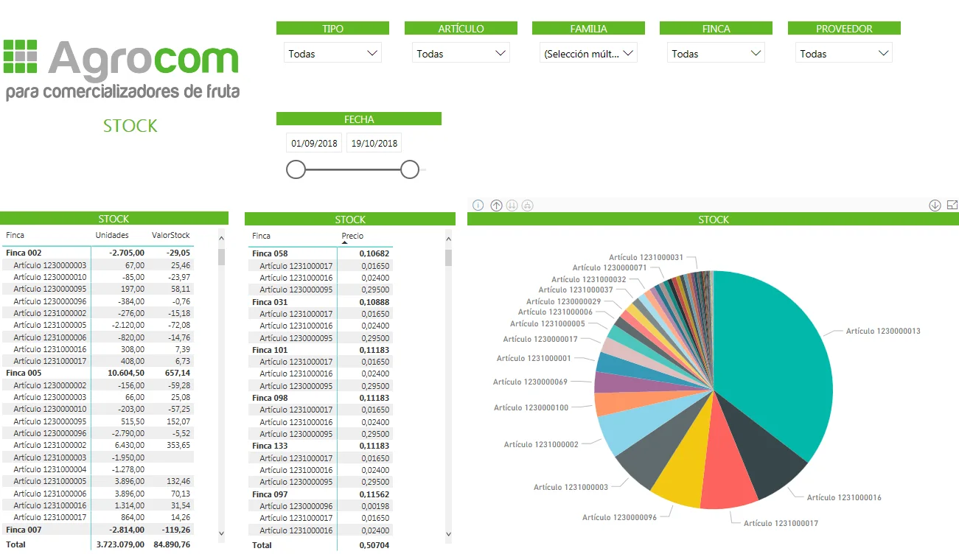Click the total units value 3.723.079,00
This screenshot has height=554, width=959.
120,544
